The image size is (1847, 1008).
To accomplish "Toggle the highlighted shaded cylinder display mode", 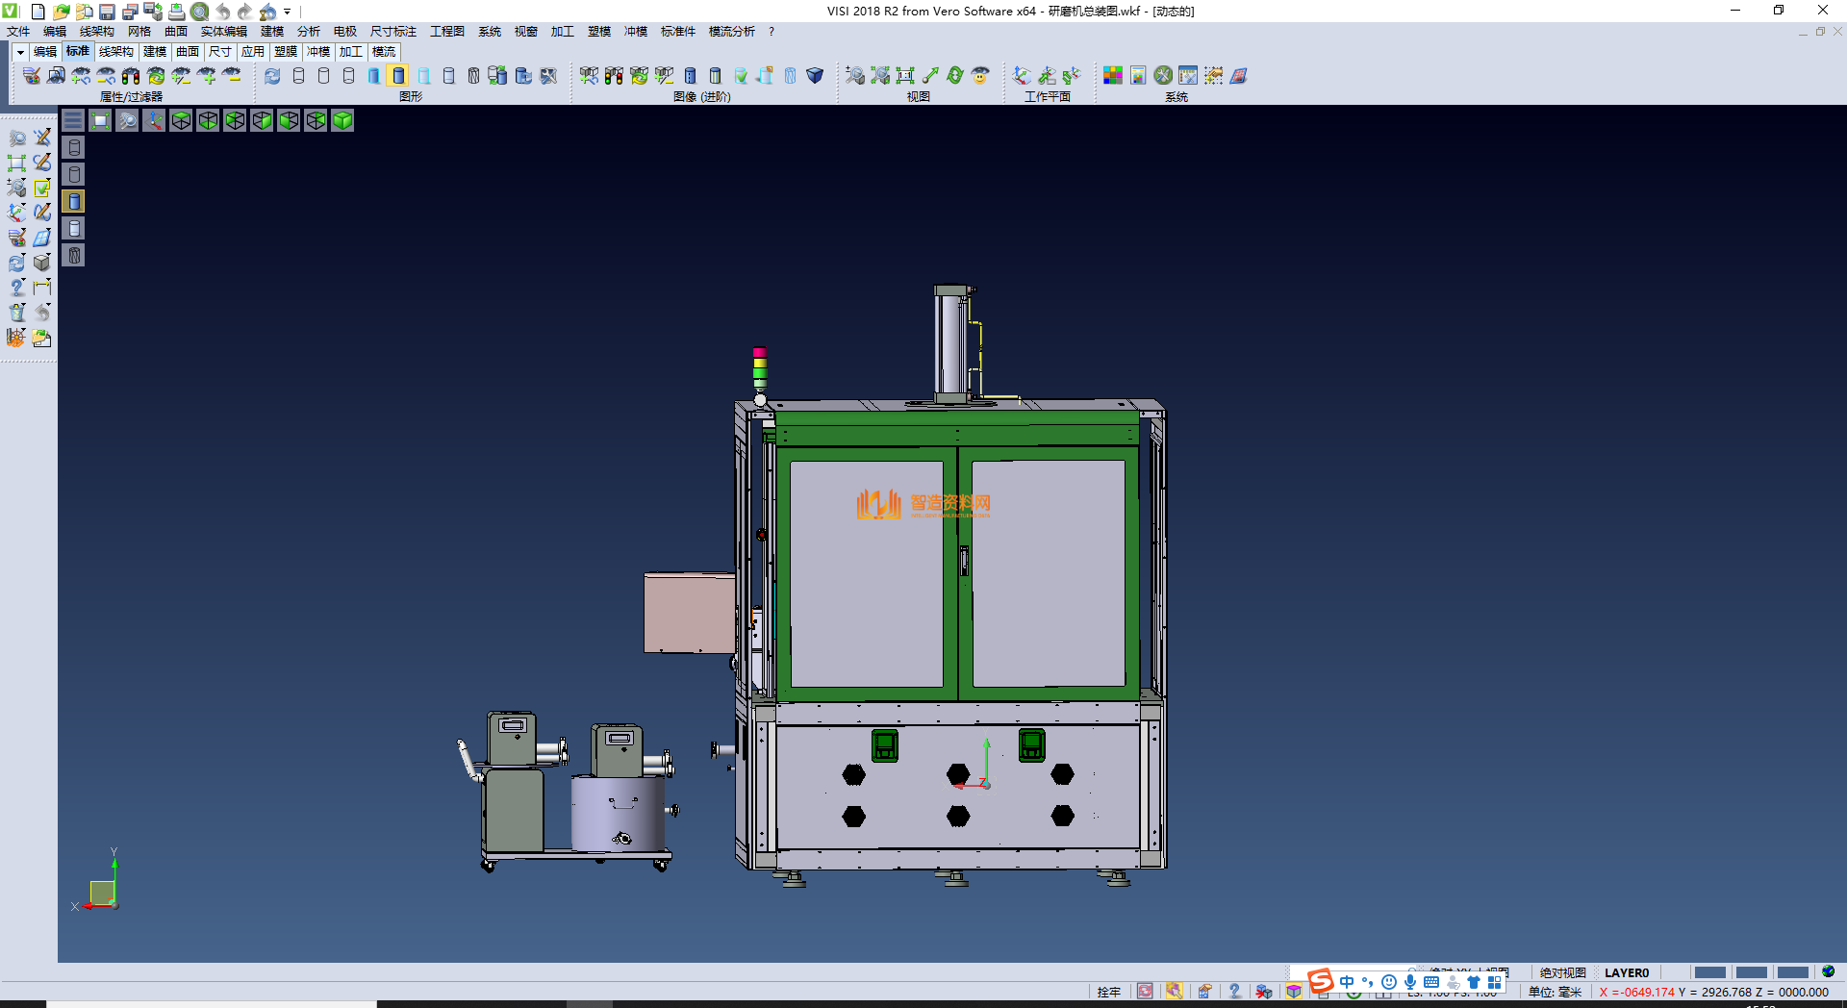I will [398, 75].
